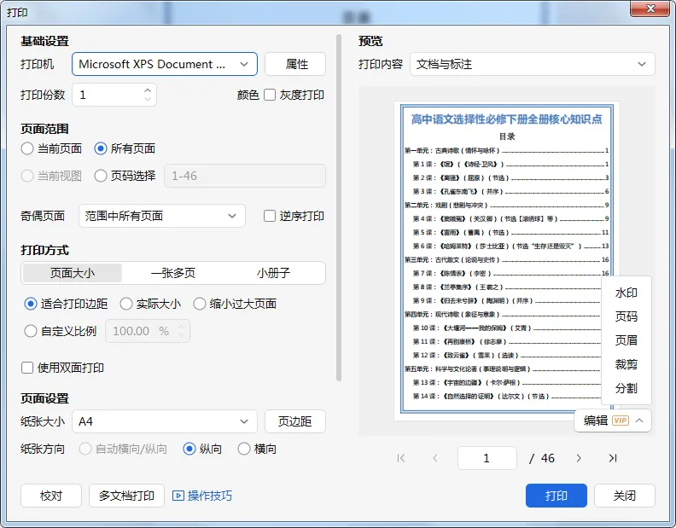The width and height of the screenshot is (676, 528).
Task: Choose 分割 from edit menu
Action: point(626,388)
